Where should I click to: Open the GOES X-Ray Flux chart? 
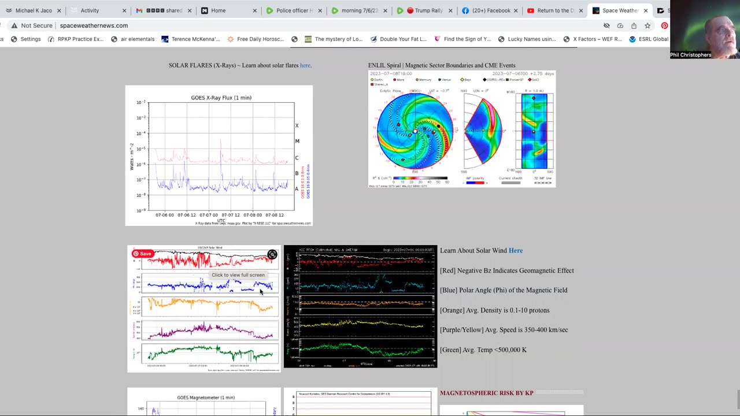pyautogui.click(x=219, y=155)
